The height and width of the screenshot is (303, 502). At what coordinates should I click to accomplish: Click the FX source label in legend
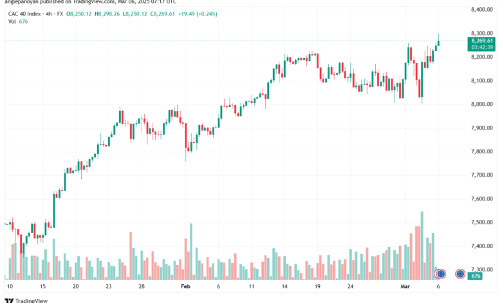point(60,14)
